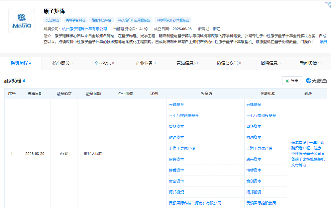Click the 披露日期 column header
331x208 pixels.
[x=35, y=94]
